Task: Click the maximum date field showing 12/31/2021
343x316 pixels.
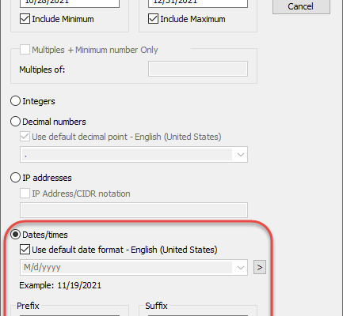Action: [x=198, y=2]
